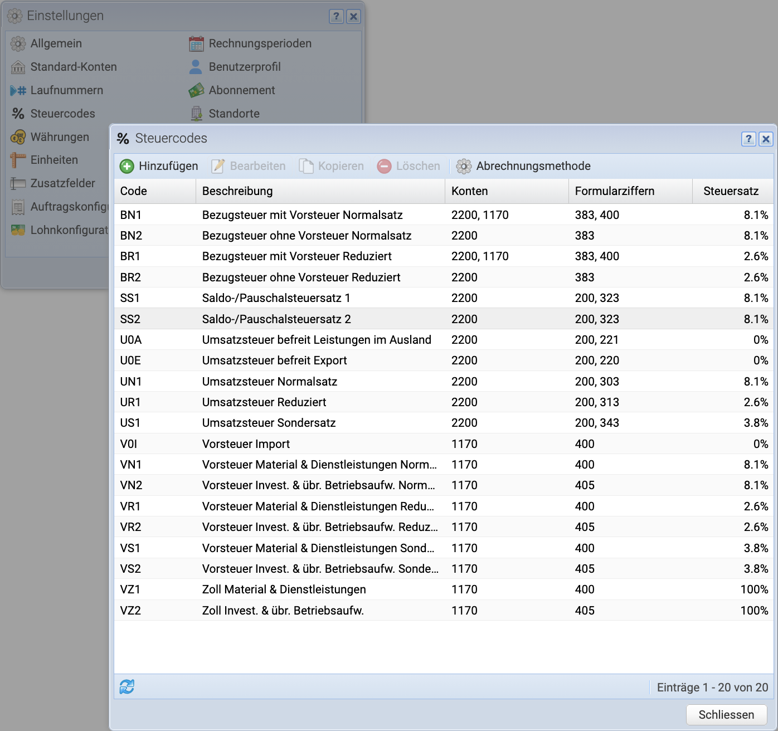Delete a tax code with Löschen
Viewport: 778px width, 731px height.
point(409,166)
